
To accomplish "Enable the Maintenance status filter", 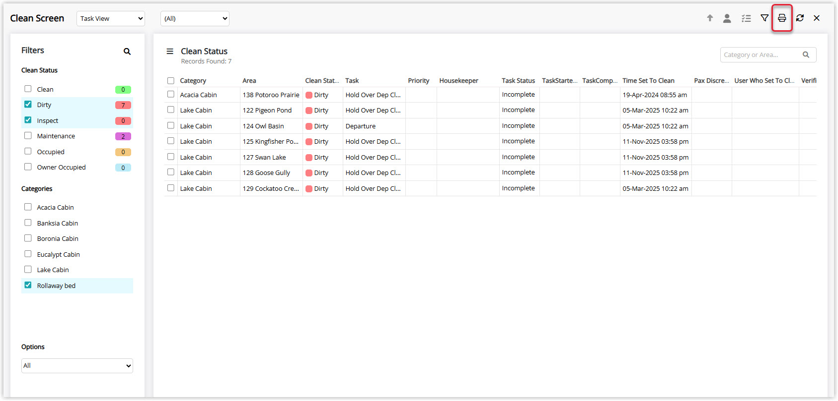I will [28, 135].
